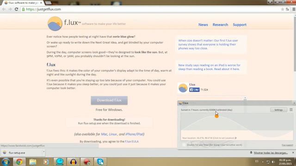
Task: Click the volume speaker tray icon
Action: pyautogui.click(x=273, y=162)
